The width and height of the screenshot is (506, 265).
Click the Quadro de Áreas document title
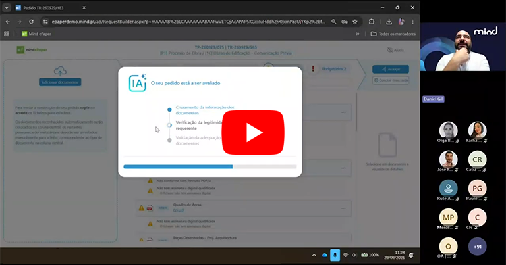pos(187,205)
